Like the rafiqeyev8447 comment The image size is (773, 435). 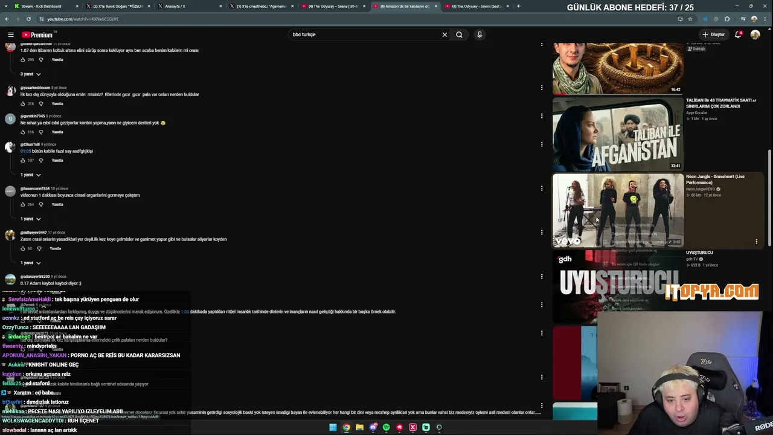[x=23, y=248]
